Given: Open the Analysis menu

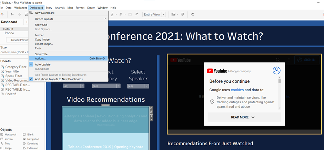Looking at the screenshot, I should [60, 8].
